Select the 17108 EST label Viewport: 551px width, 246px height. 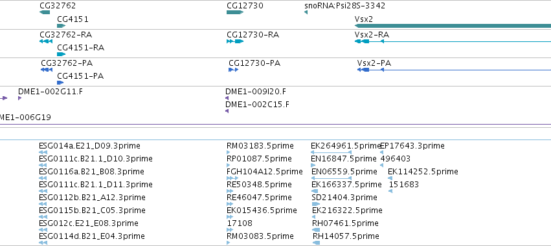(240, 223)
